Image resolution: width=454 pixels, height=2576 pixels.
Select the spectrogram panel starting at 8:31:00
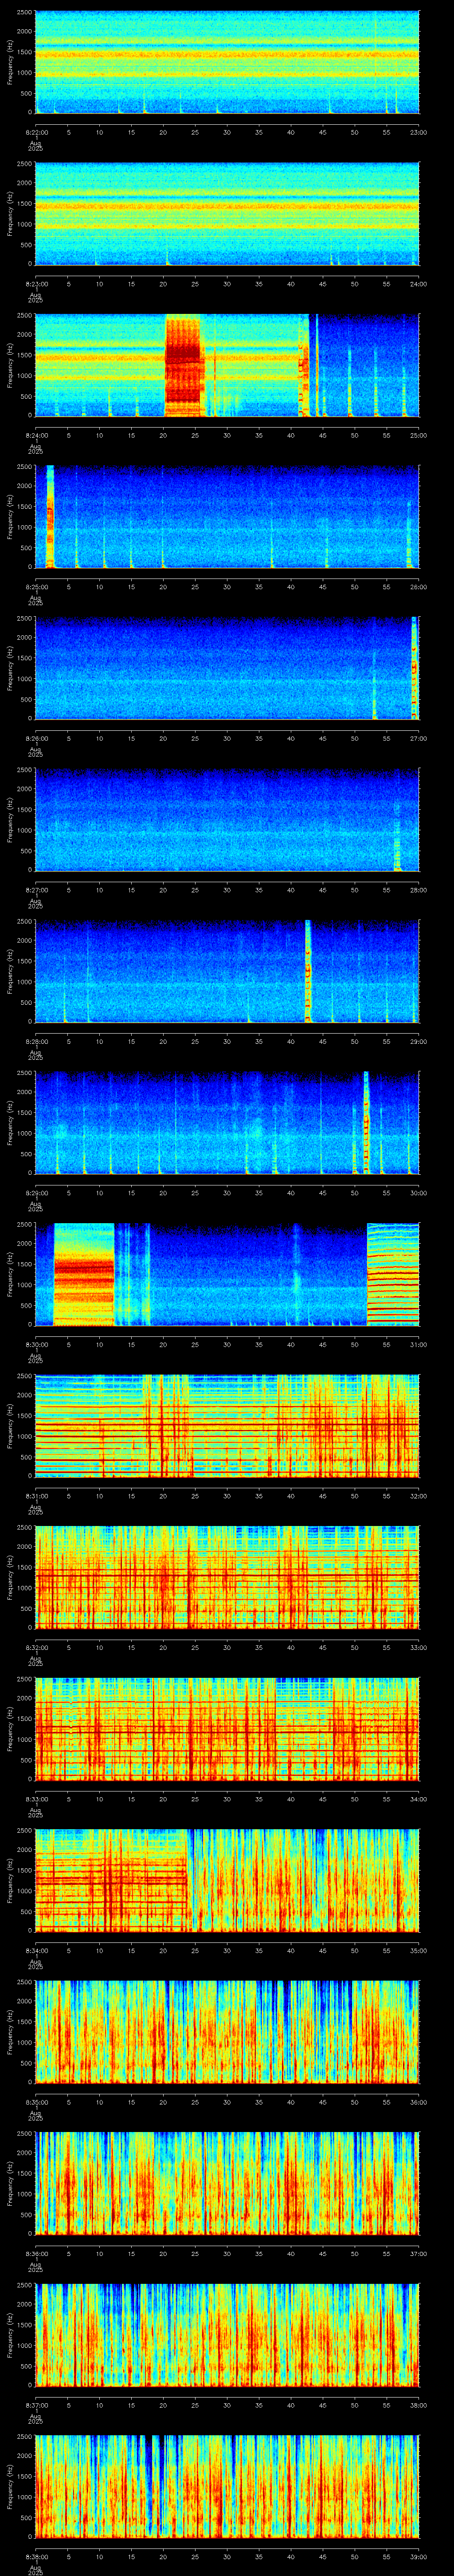[227, 1426]
